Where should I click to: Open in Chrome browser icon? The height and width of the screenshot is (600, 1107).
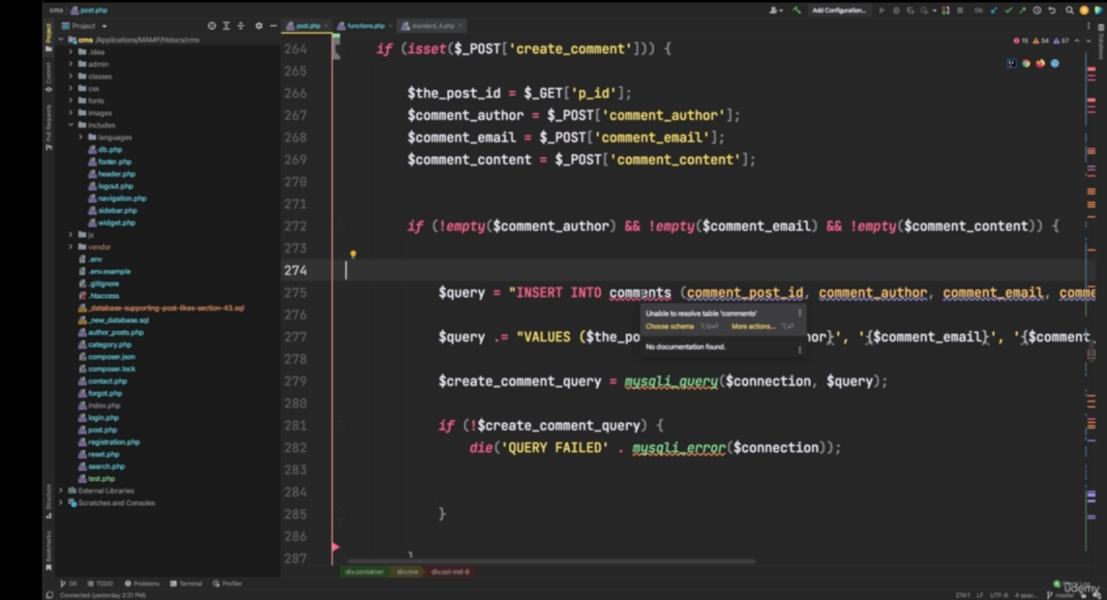pos(1026,63)
